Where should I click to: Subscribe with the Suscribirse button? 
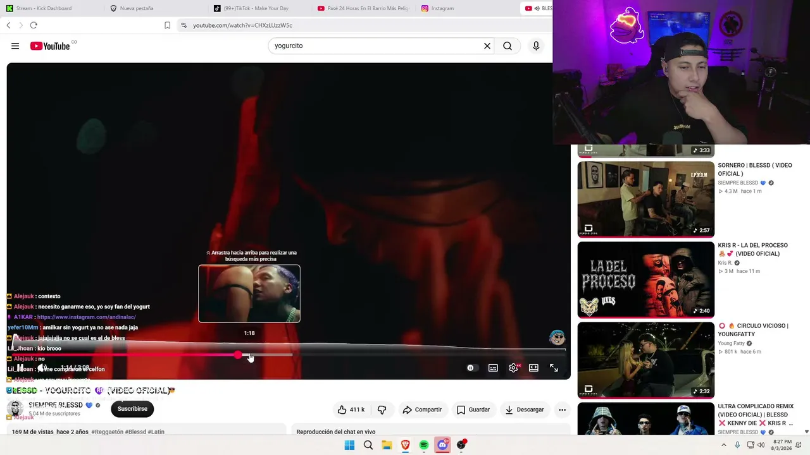(132, 409)
